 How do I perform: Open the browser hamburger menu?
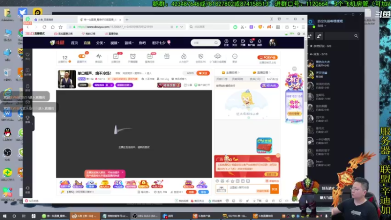[303, 27]
